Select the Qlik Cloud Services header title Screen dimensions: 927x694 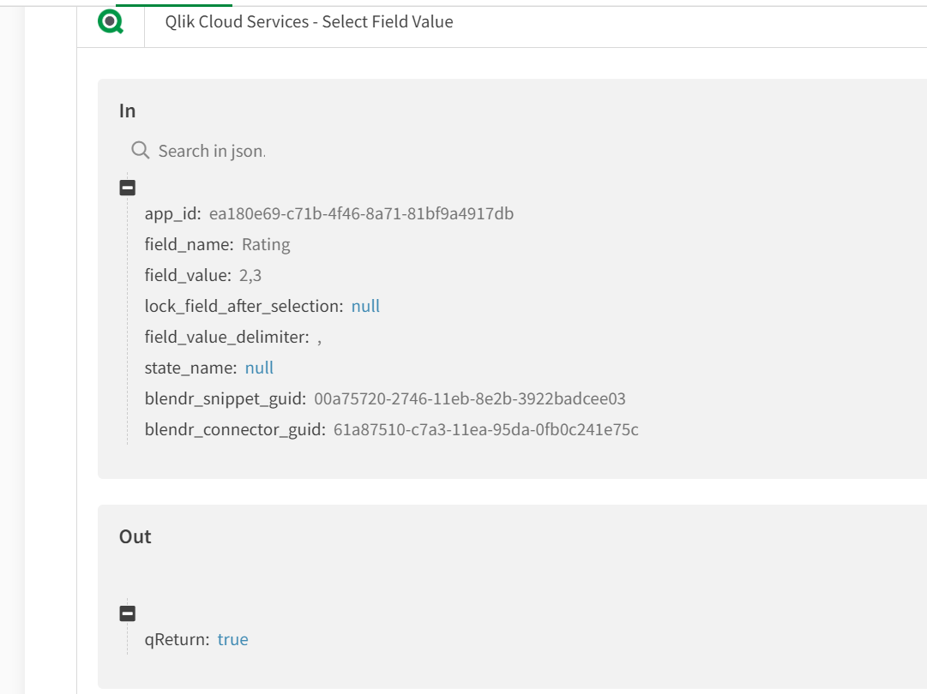309,22
